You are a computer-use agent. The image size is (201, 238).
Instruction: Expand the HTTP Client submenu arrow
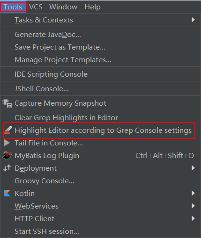coord(193,218)
